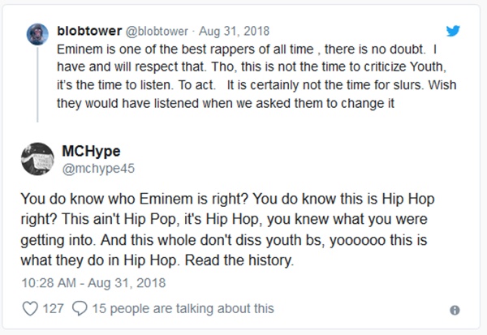Visit the @mchype45 handle
Screen dimensions: 487x335
tap(95, 168)
